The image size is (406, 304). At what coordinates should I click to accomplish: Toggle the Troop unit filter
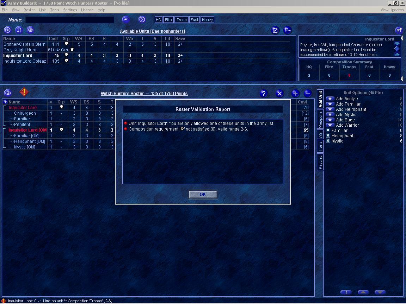click(182, 20)
